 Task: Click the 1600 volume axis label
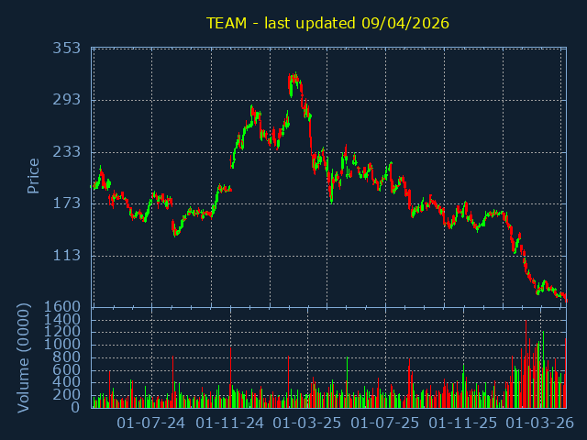pos(62,307)
